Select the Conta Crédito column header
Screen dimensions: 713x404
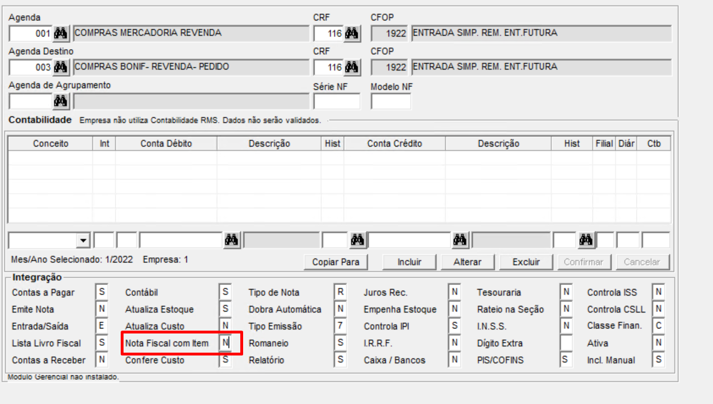pos(394,143)
